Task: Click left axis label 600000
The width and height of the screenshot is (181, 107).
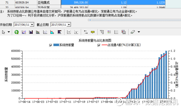Action: tap(16, 51)
